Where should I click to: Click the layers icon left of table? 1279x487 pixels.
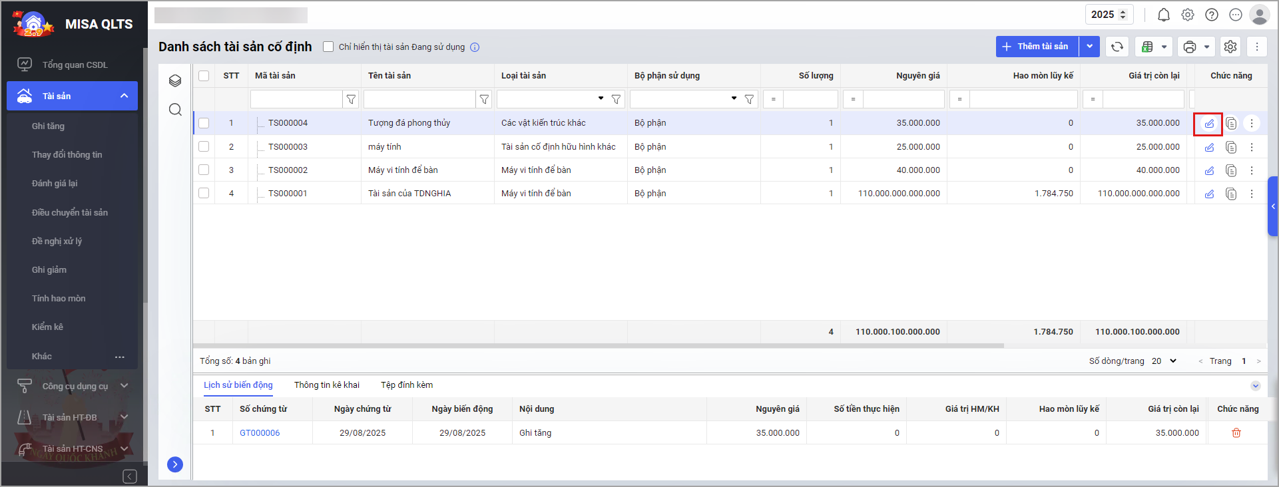175,81
